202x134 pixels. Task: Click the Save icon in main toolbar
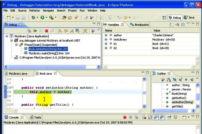pos(18,17)
